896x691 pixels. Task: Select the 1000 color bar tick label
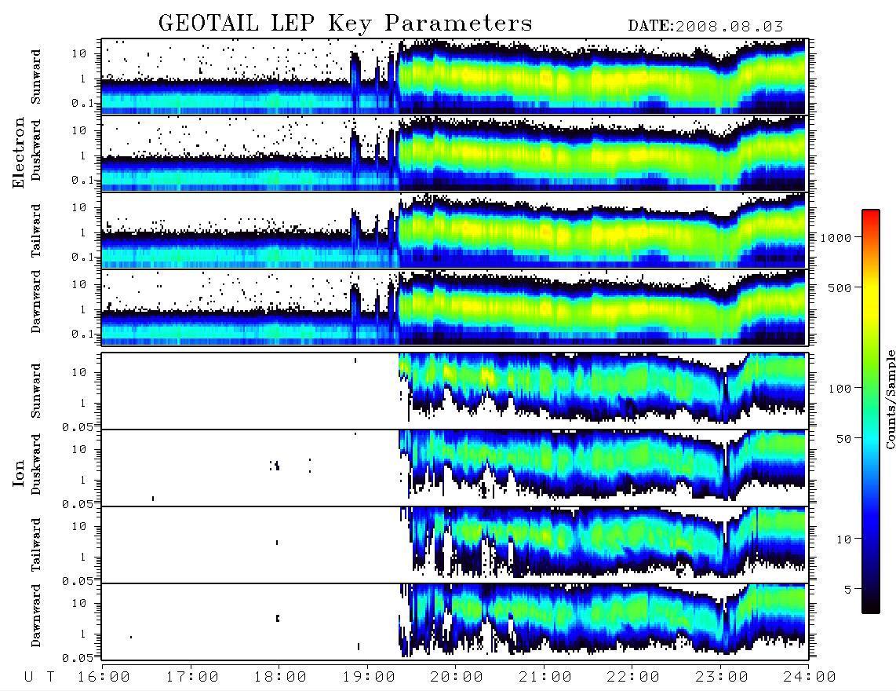tap(836, 238)
